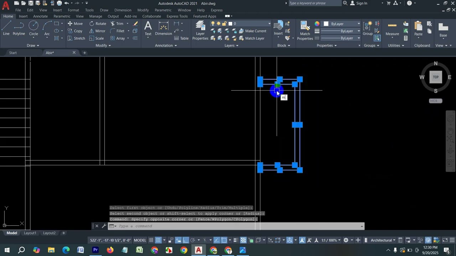Click the object color wheel swatch
This screenshot has height=256, width=456.
(x=317, y=24)
